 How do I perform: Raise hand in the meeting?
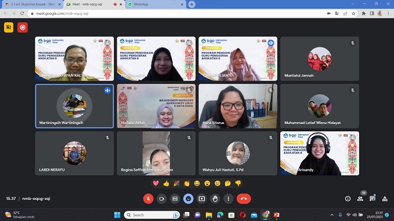(215, 199)
